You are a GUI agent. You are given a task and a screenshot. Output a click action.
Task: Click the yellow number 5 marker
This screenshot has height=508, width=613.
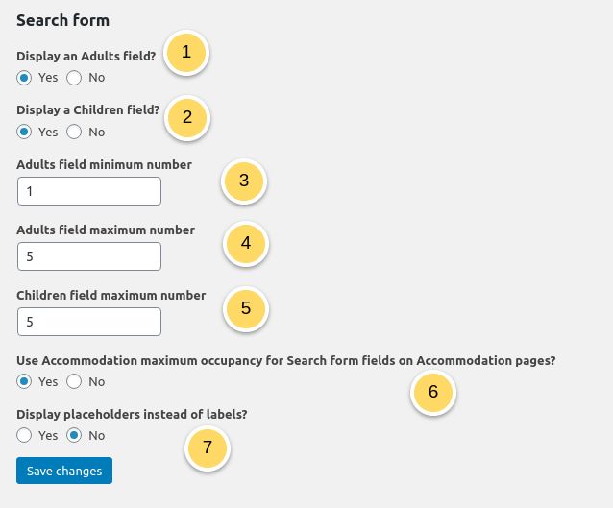246,308
